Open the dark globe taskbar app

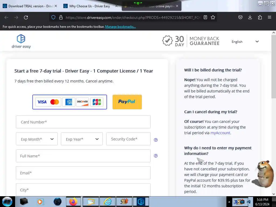point(58,202)
